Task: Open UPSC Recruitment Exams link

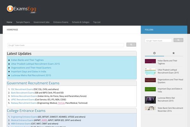Action: click(x=23, y=99)
